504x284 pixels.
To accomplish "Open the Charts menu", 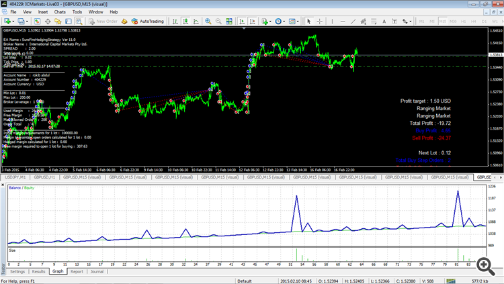I will point(59,11).
